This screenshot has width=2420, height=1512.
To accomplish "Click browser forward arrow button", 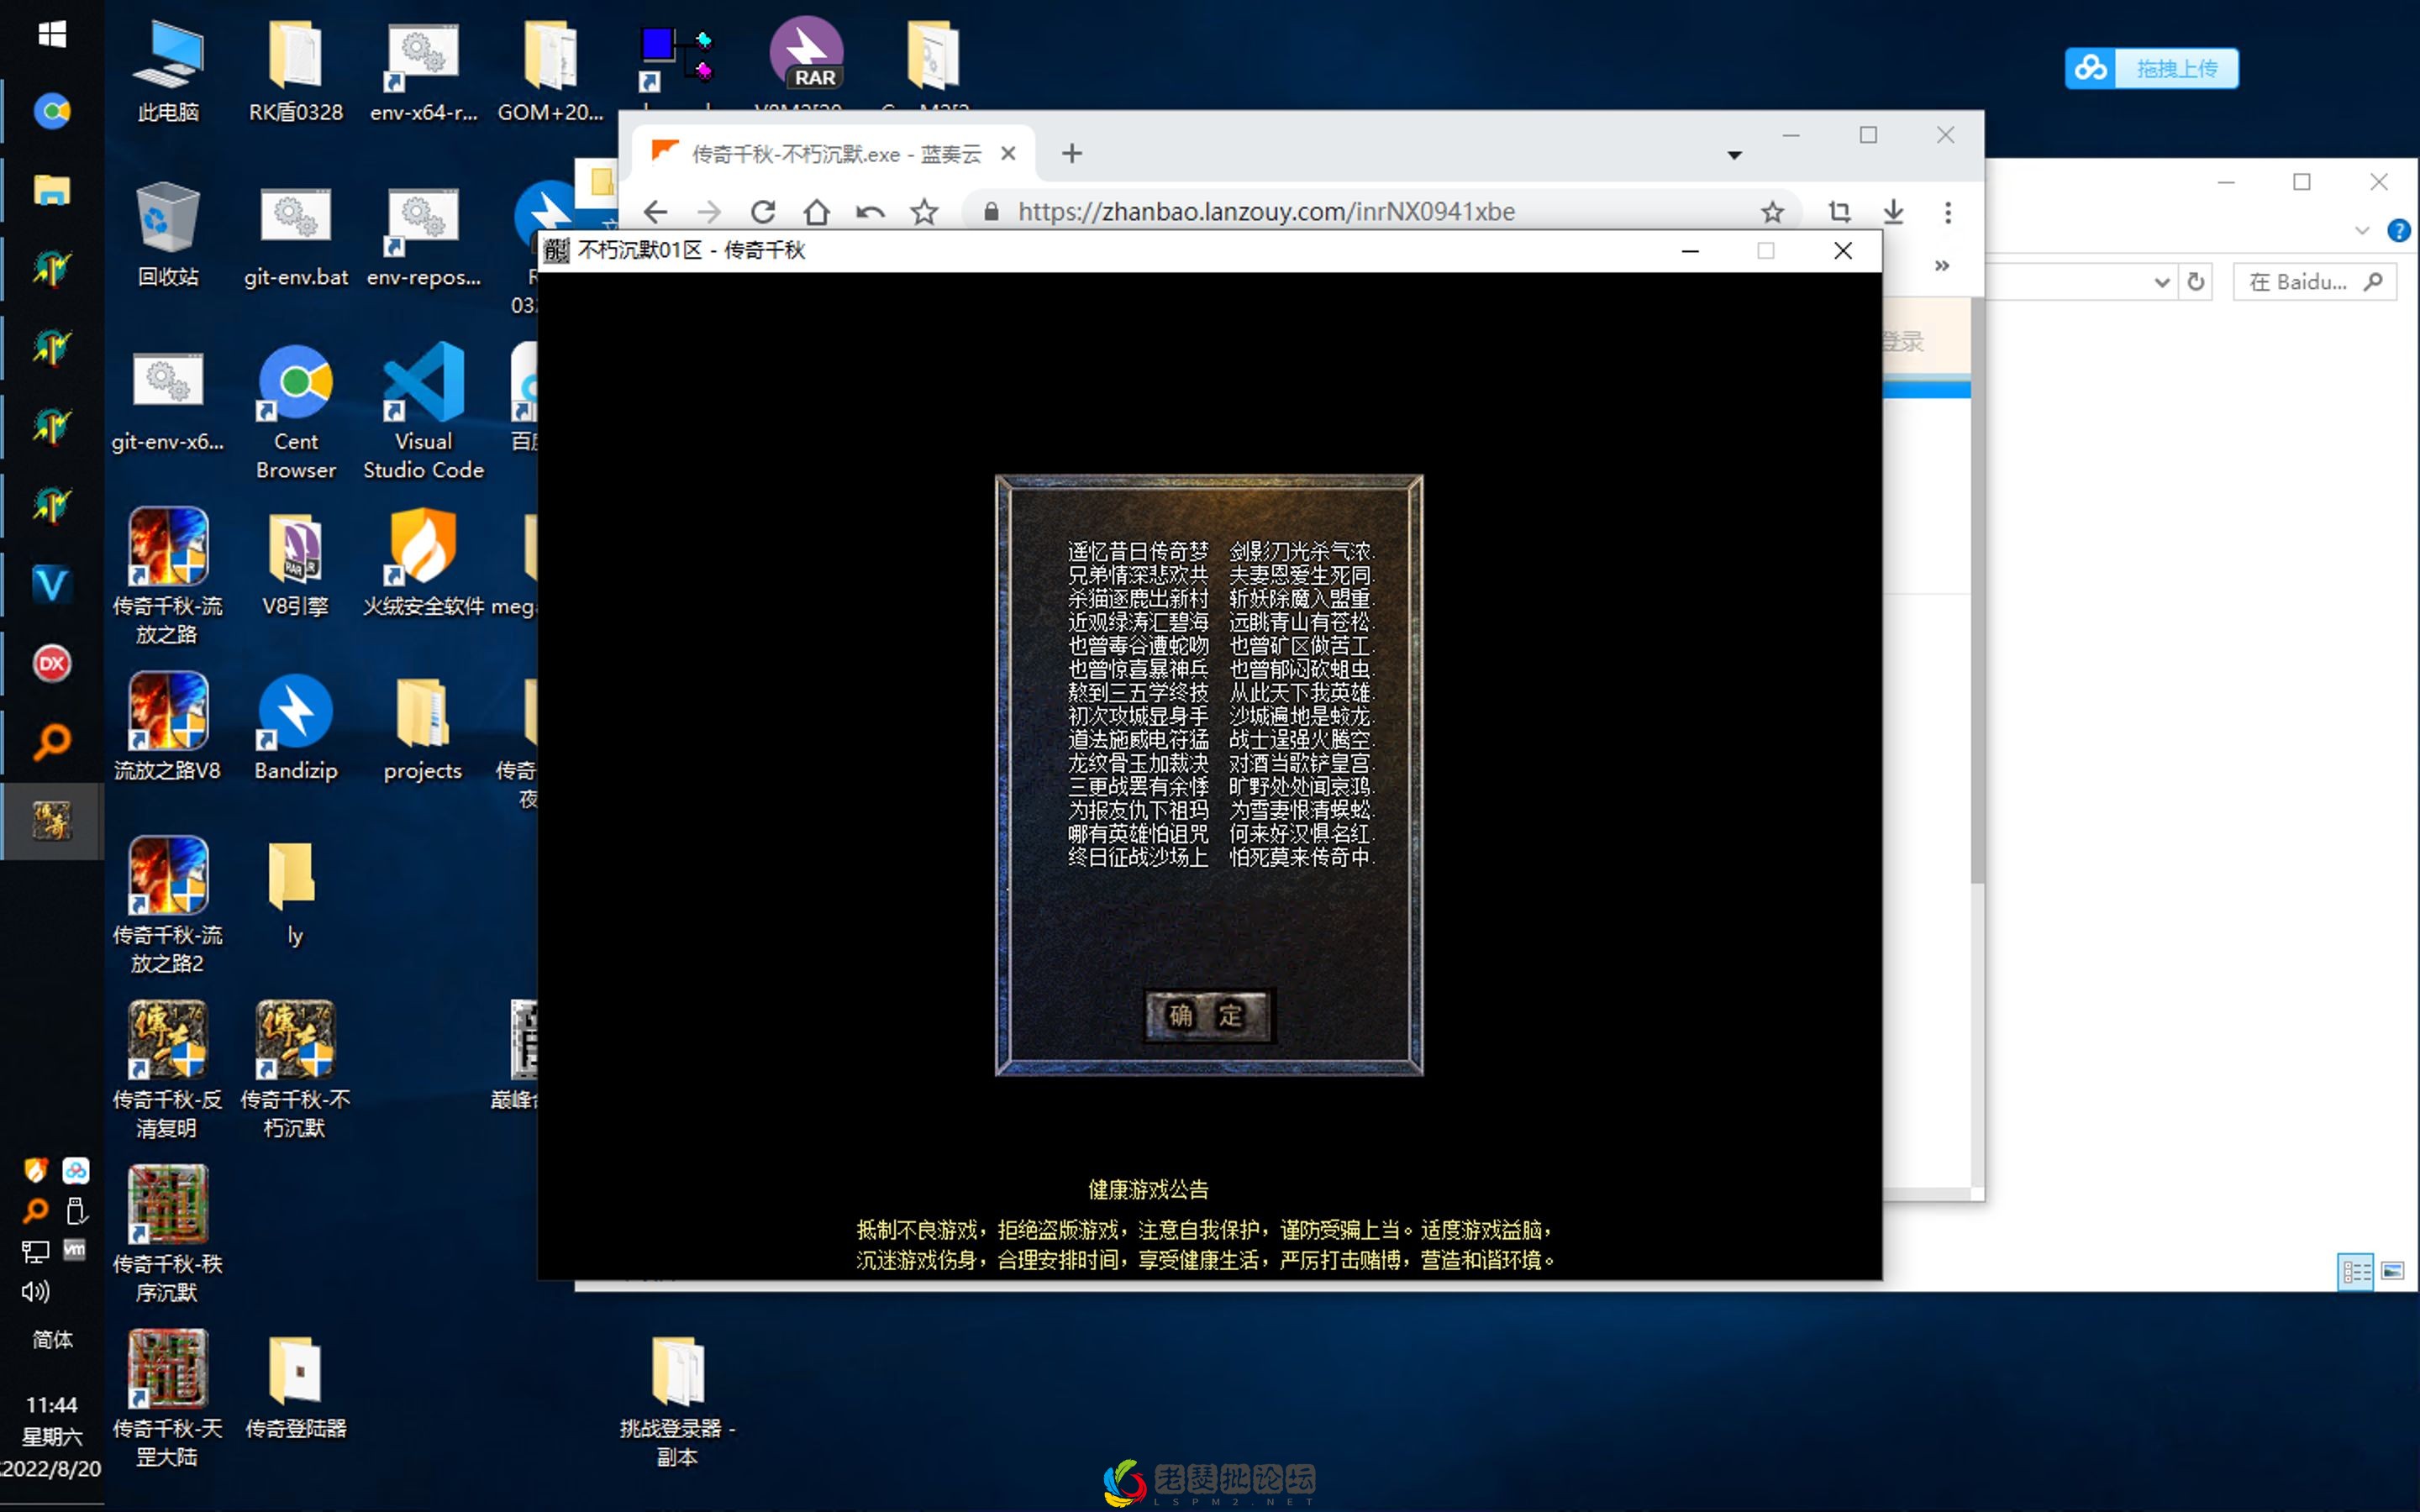I will [x=709, y=212].
